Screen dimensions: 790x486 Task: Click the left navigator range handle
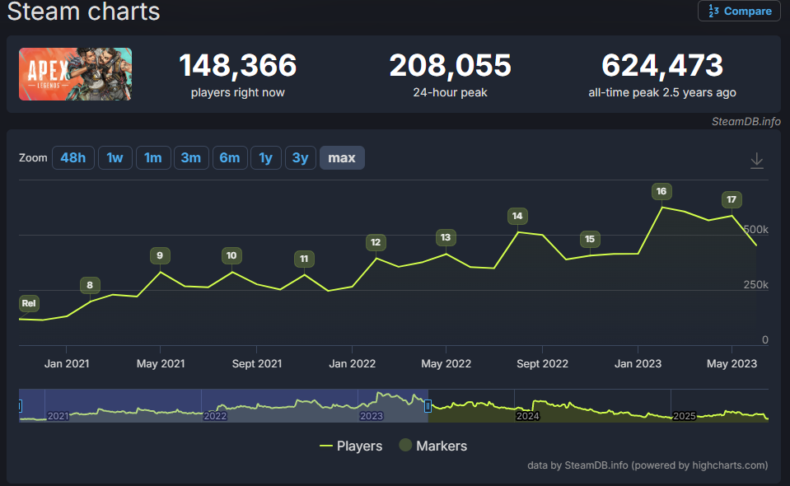tap(20, 405)
